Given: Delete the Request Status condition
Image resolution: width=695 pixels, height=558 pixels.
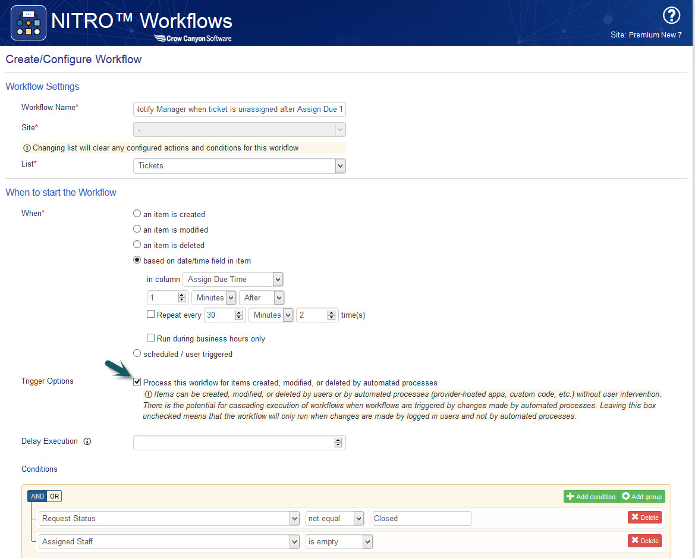Looking at the screenshot, I should tap(645, 518).
